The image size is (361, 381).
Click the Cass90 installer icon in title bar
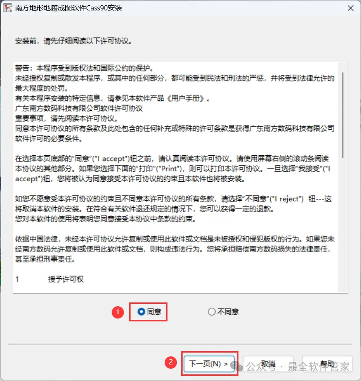[x=8, y=8]
